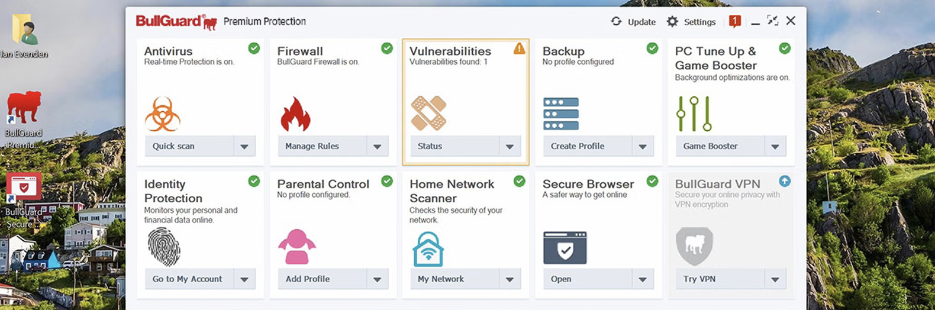Click Update in the title bar

click(633, 22)
